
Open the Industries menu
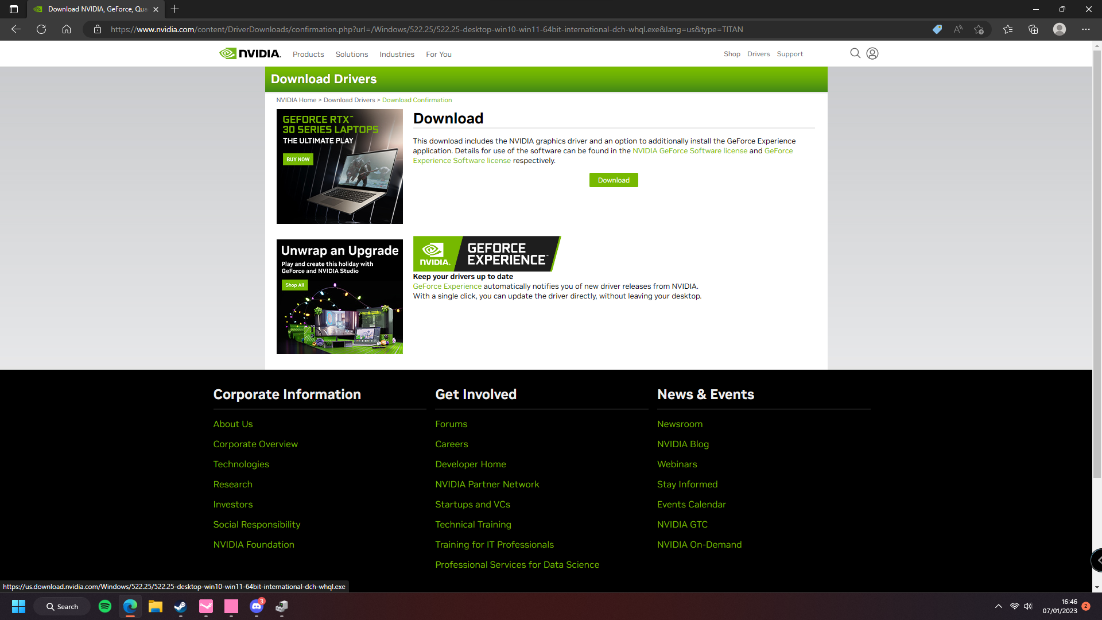point(397,54)
